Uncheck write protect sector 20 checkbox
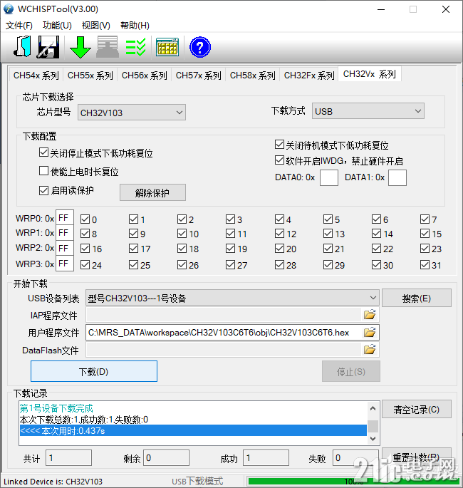This screenshot has height=488, width=463. (279, 249)
